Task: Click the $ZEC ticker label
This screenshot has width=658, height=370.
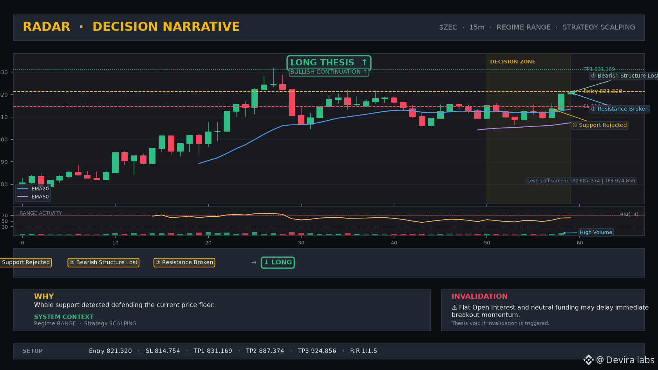Action: click(x=448, y=27)
